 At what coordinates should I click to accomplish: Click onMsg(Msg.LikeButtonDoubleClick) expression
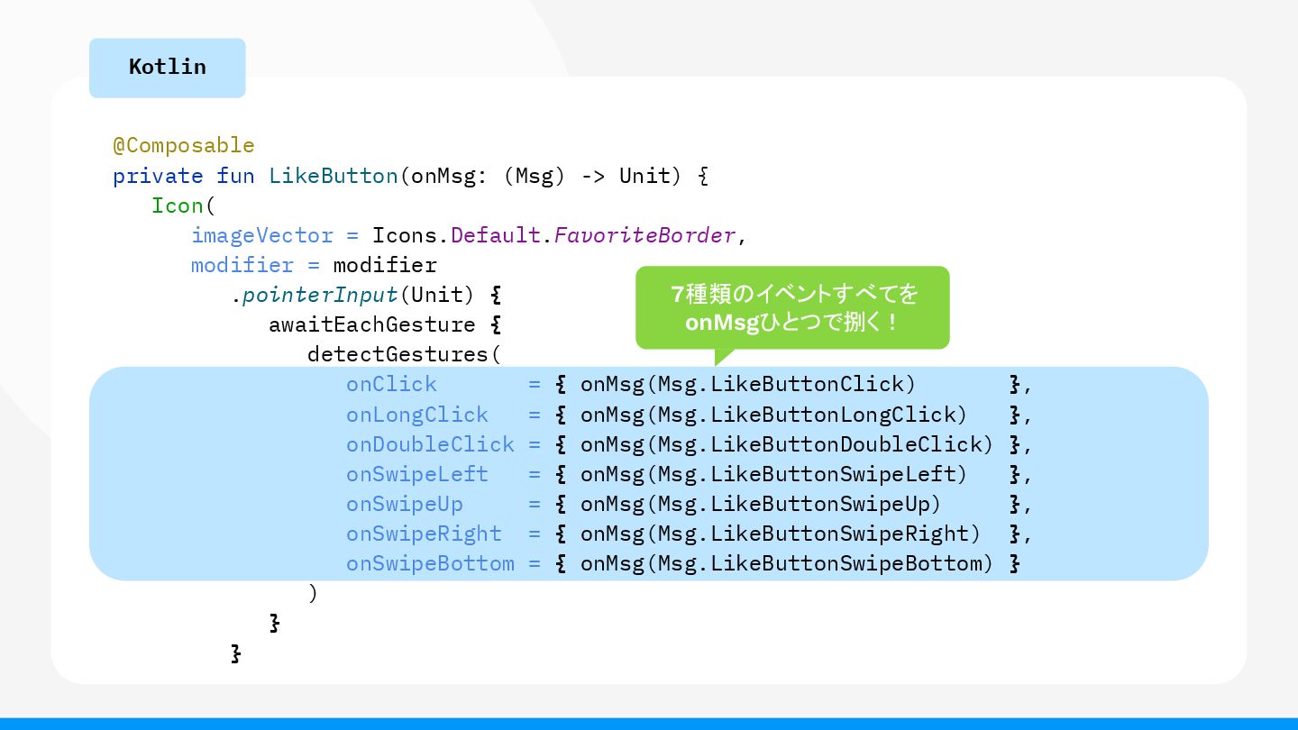pyautogui.click(x=787, y=444)
